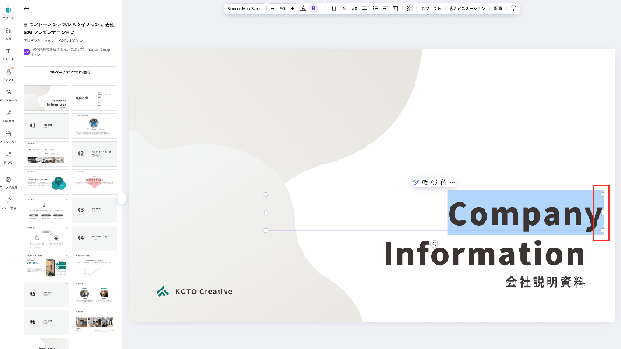Open the text color picker
Viewport: 621px width, 349px height.
303,9
